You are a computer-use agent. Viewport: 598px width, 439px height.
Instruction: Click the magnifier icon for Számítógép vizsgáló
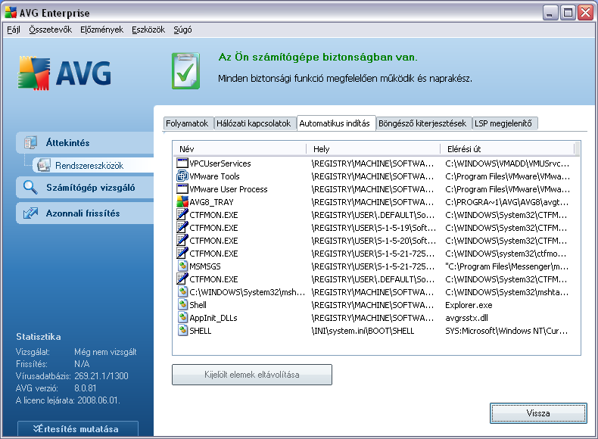pos(30,187)
